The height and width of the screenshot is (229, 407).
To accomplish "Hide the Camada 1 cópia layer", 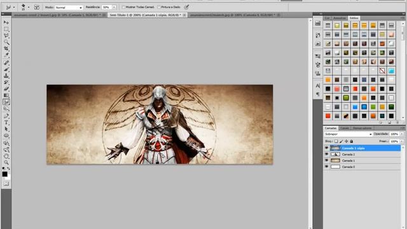I will point(326,148).
